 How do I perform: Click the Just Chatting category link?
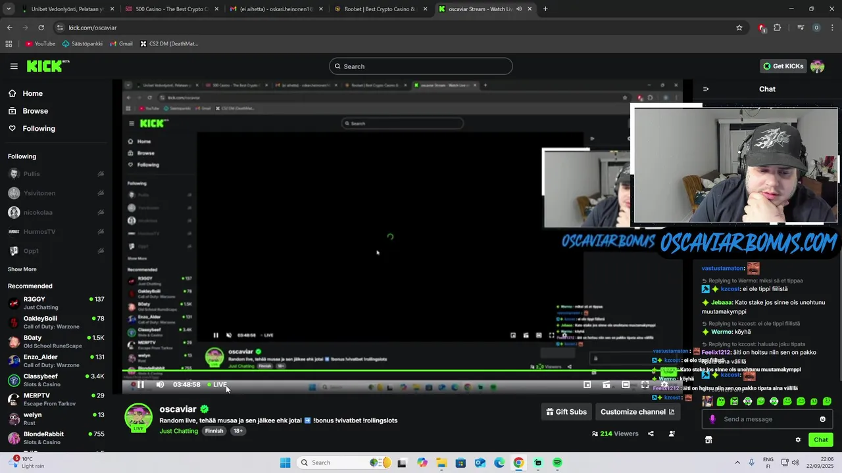point(178,431)
